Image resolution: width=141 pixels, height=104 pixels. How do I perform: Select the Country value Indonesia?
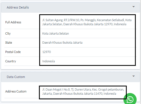[49, 61]
